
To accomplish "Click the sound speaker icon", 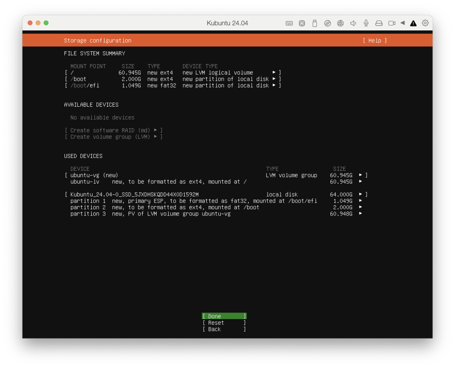I will click(353, 23).
